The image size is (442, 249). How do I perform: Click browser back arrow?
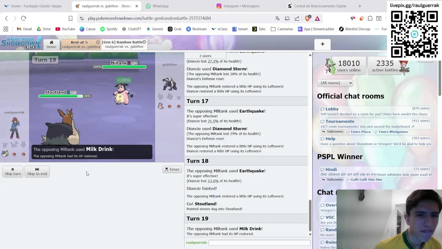(6, 18)
